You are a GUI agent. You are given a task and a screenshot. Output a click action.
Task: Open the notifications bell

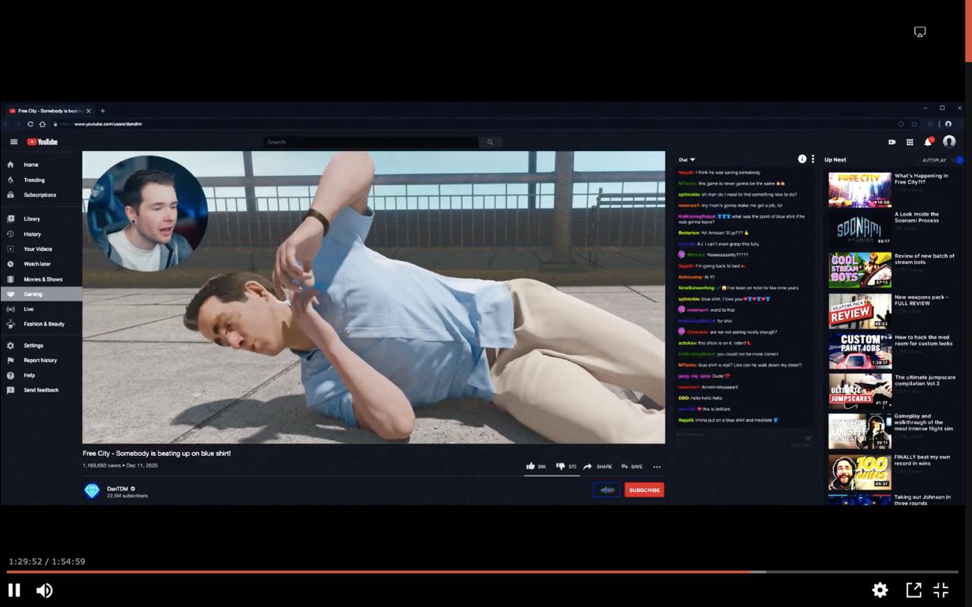(928, 142)
